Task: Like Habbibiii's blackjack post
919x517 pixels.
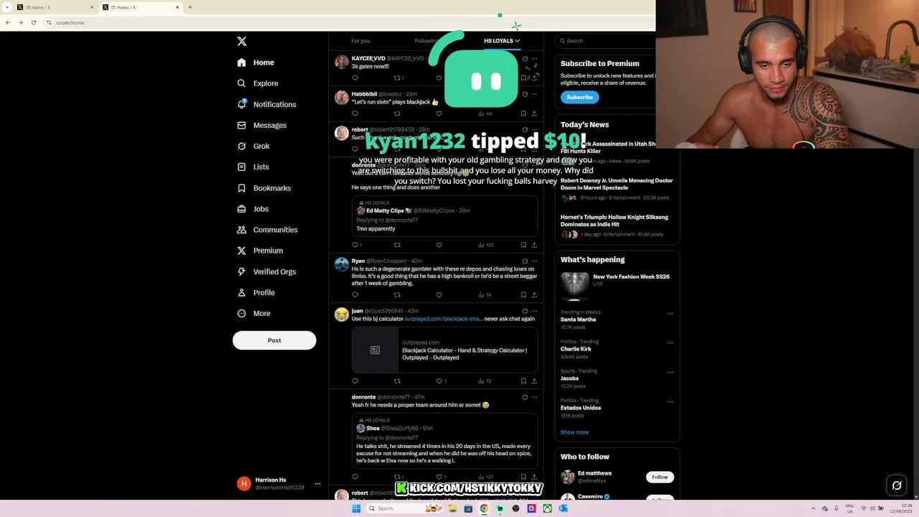Action: 439,113
